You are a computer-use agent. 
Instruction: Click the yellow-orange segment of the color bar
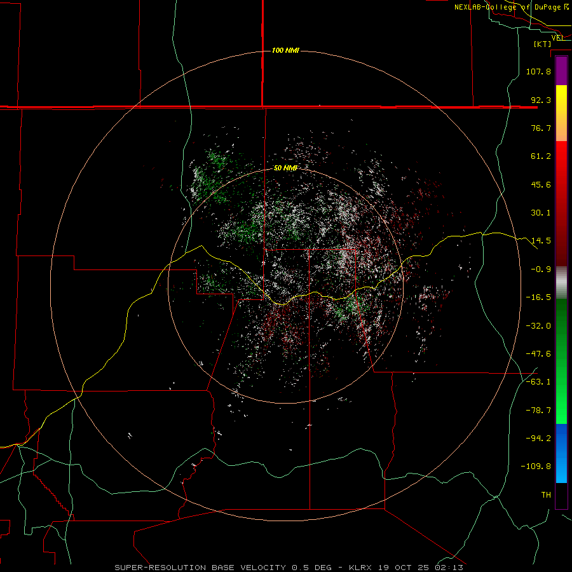click(561, 113)
